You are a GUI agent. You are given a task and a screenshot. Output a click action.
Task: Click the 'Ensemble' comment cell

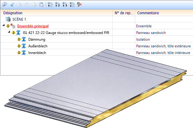pyautogui.click(x=164, y=26)
